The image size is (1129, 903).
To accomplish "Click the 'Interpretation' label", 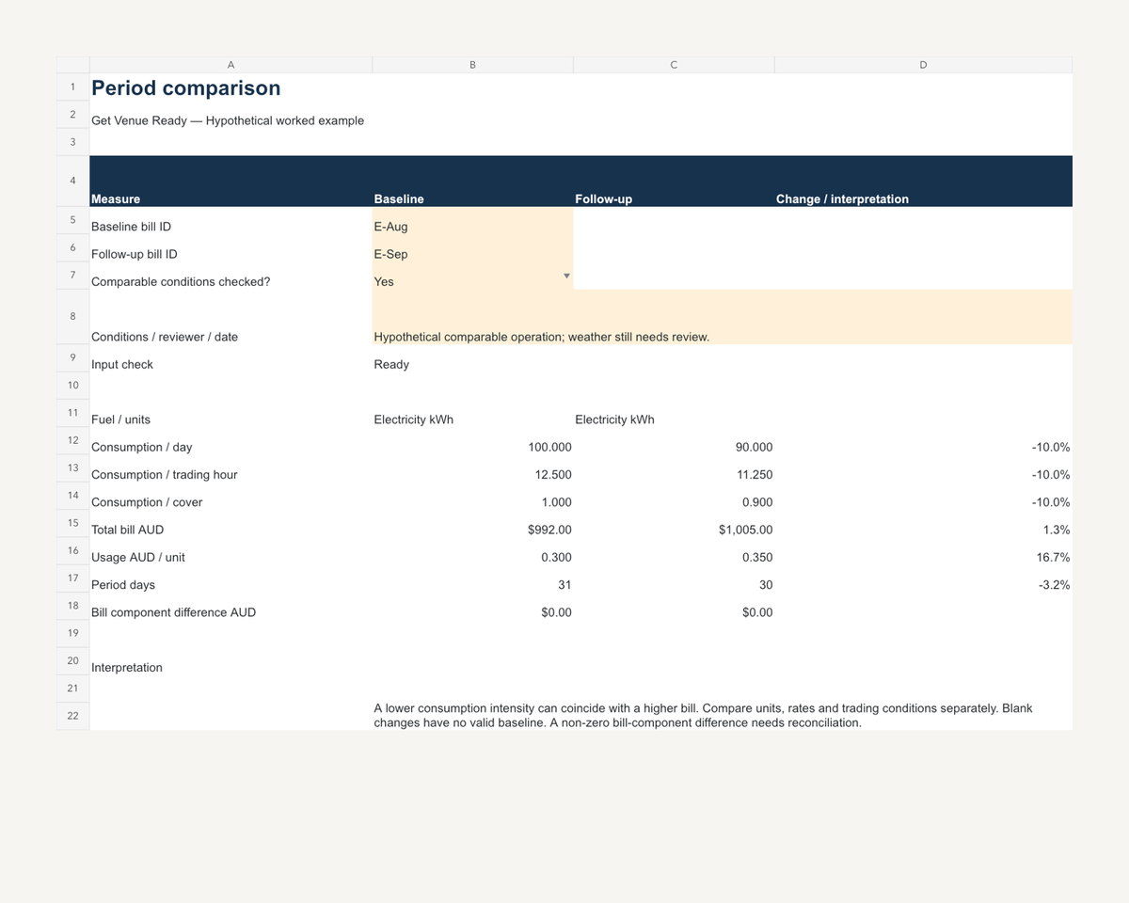I will click(x=127, y=667).
